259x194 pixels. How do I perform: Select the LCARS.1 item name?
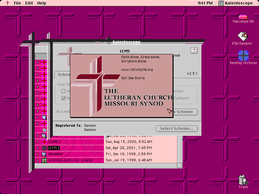(54, 142)
